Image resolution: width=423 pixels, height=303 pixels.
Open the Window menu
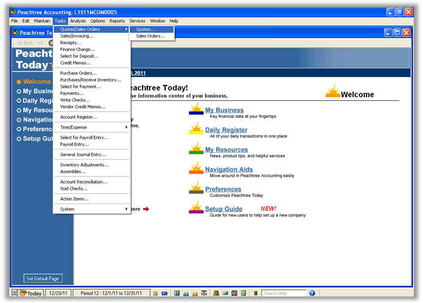pos(157,21)
